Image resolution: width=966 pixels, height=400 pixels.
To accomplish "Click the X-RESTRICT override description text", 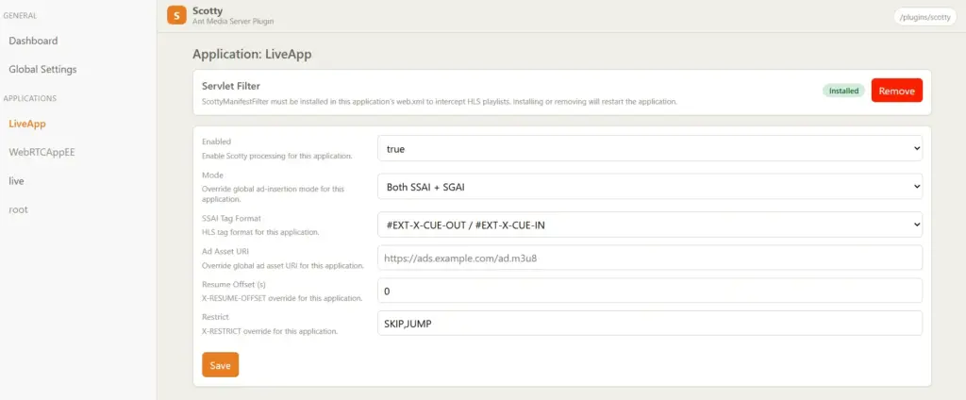I will (270, 331).
